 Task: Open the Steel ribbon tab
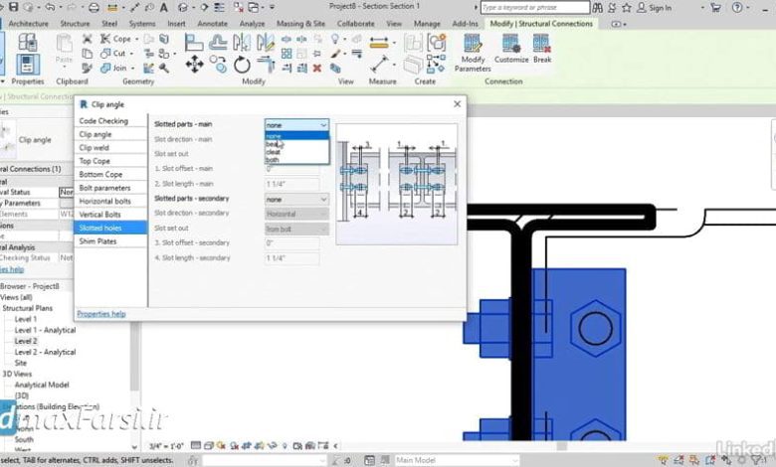point(108,24)
